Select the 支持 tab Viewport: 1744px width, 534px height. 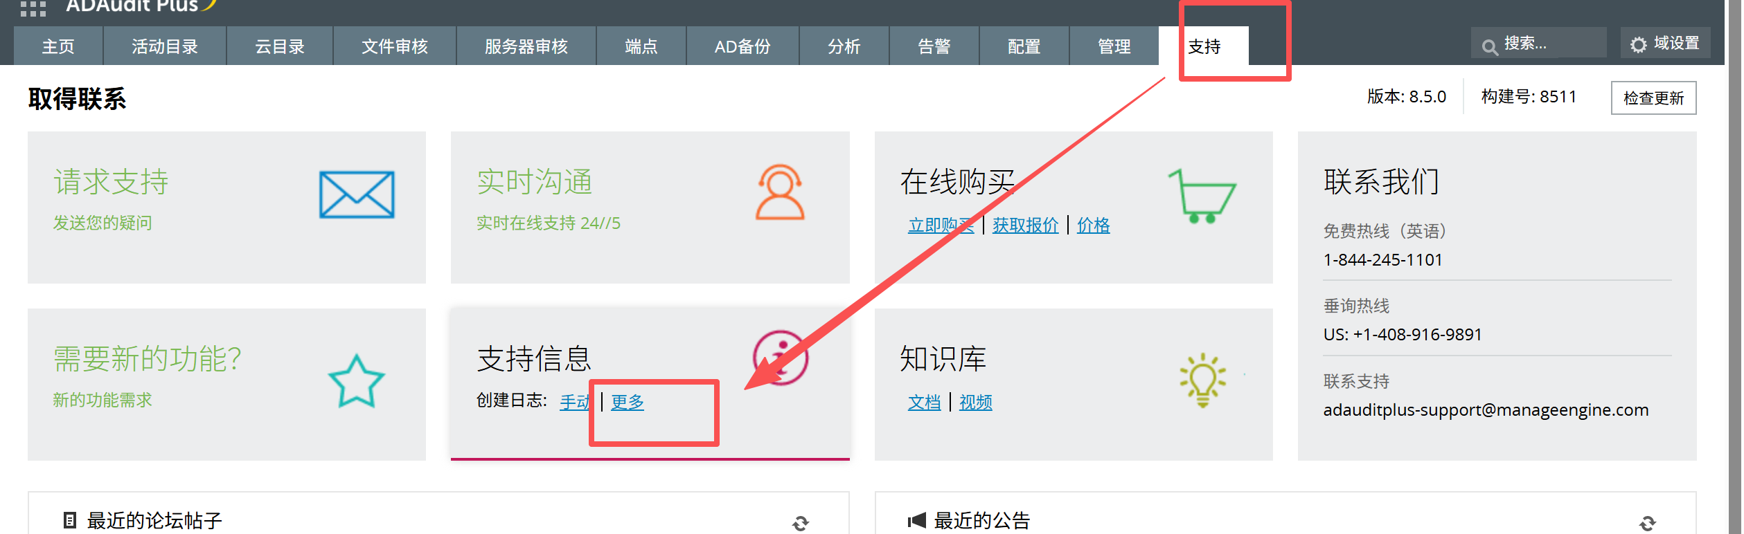pos(1204,46)
